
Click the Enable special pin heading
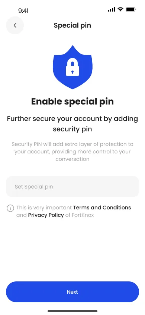click(72, 102)
